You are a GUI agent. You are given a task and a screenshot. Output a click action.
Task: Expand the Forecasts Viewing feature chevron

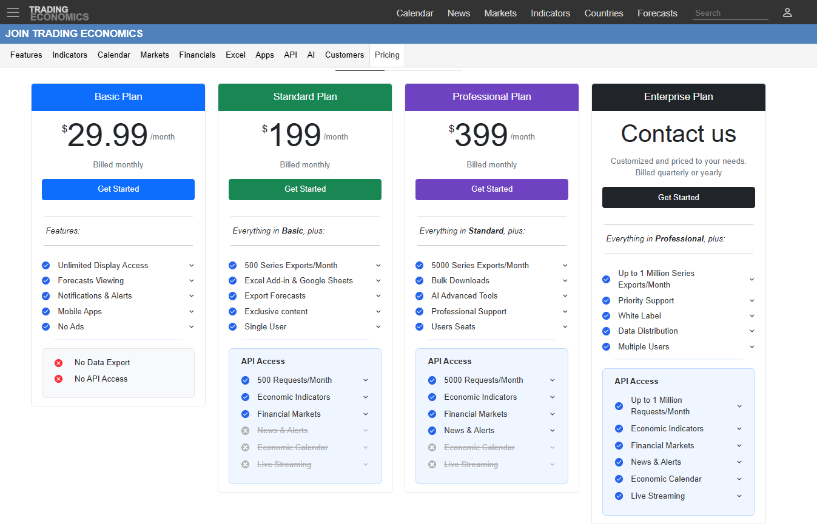point(191,281)
